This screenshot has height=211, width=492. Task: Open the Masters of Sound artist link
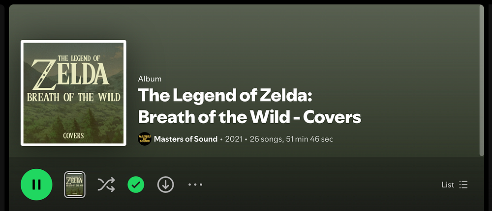coord(185,139)
